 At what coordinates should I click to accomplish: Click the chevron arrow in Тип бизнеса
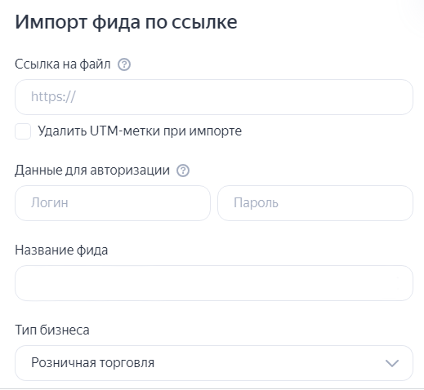click(x=392, y=363)
